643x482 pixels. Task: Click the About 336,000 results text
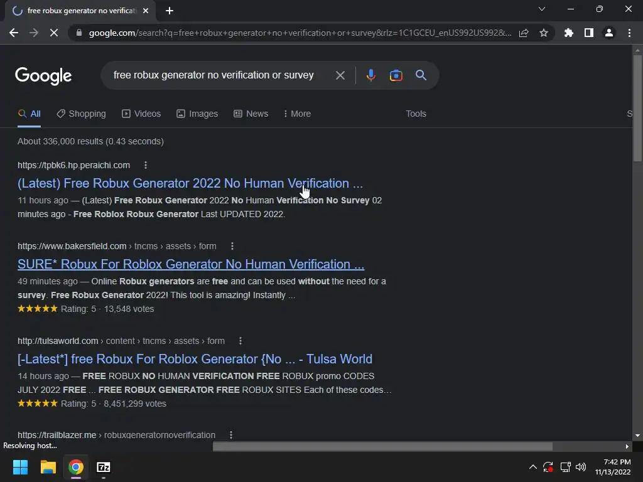90,141
